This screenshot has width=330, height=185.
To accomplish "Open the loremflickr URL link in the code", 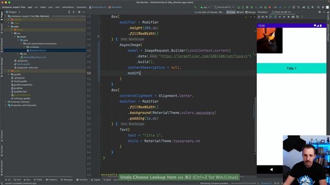I will pos(205,56).
